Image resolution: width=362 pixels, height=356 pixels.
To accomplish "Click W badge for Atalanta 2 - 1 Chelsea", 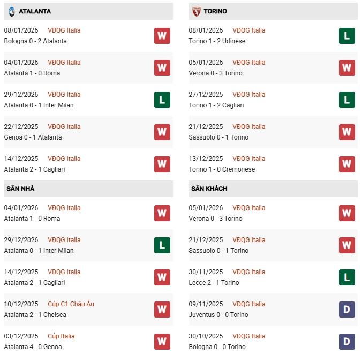I will click(x=162, y=309).
